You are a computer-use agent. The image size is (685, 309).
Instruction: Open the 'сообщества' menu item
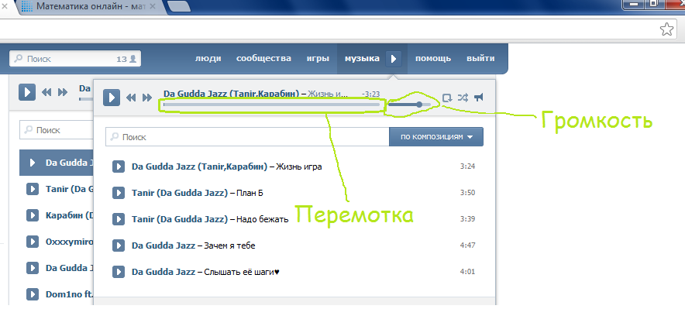click(x=263, y=59)
